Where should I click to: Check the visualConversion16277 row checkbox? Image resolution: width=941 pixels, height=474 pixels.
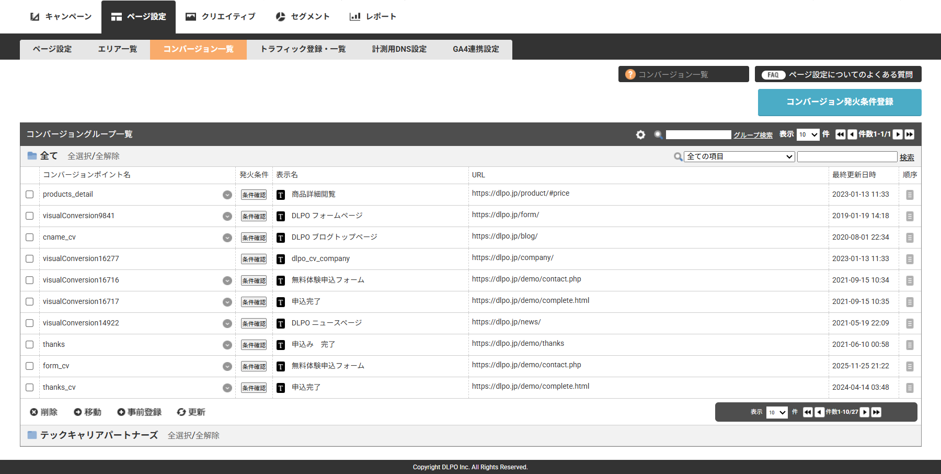[x=30, y=258]
